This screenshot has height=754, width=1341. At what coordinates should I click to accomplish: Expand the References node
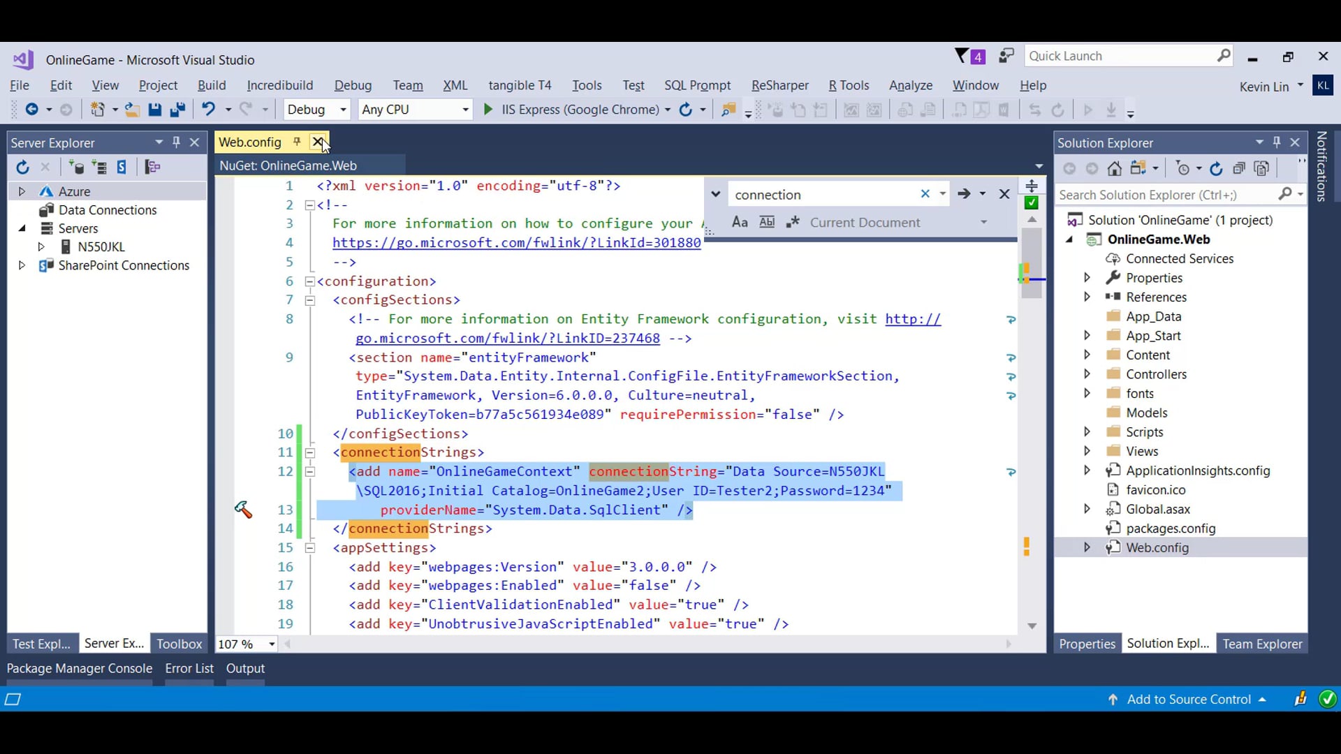[1087, 297]
